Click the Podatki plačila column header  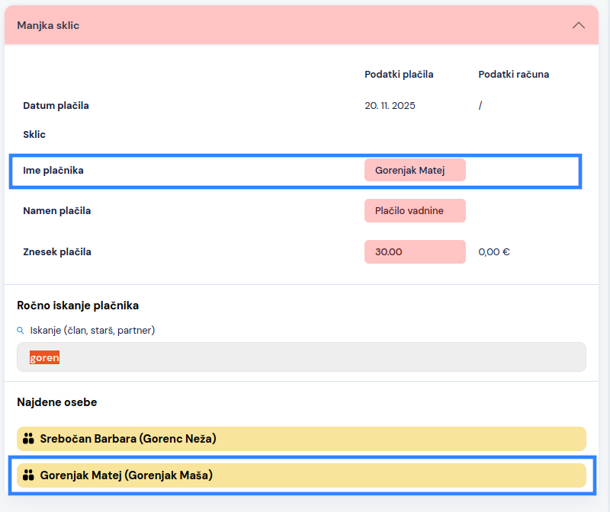[x=399, y=74]
